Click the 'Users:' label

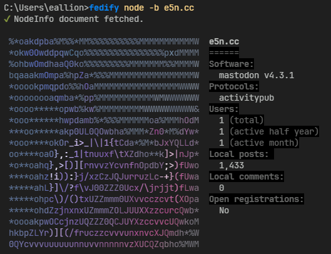coord(224,109)
